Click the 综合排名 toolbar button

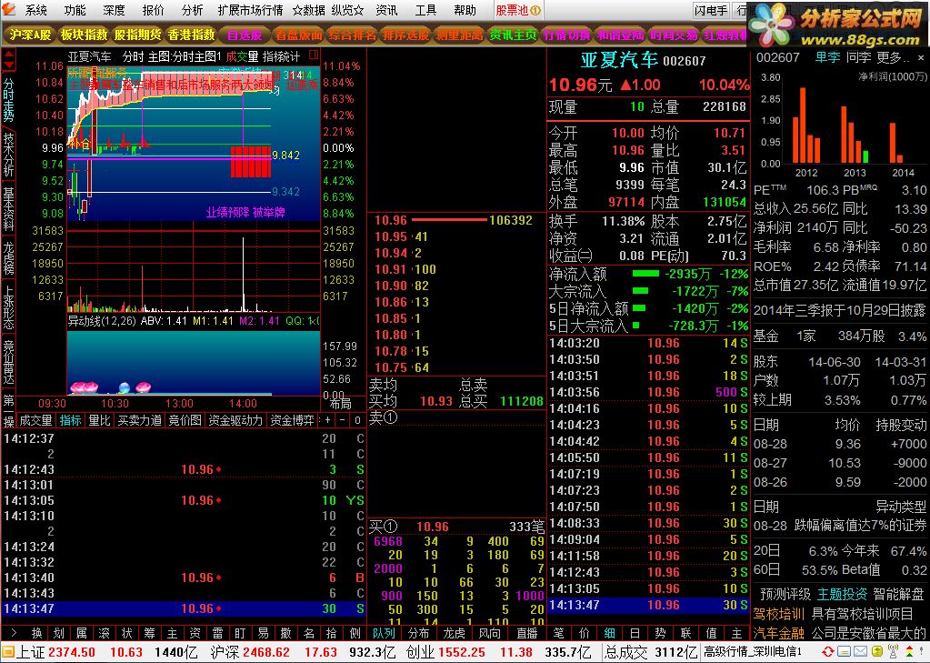[353, 35]
